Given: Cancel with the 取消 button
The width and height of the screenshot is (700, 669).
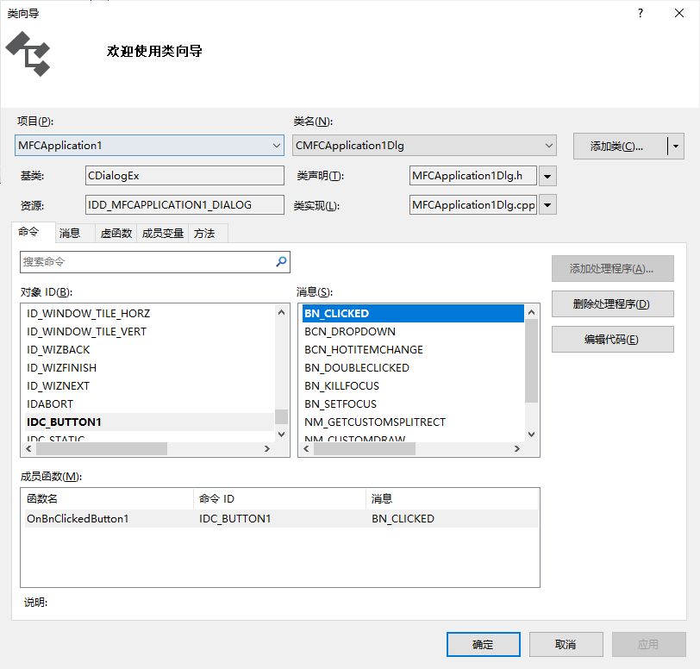Looking at the screenshot, I should tap(566, 644).
